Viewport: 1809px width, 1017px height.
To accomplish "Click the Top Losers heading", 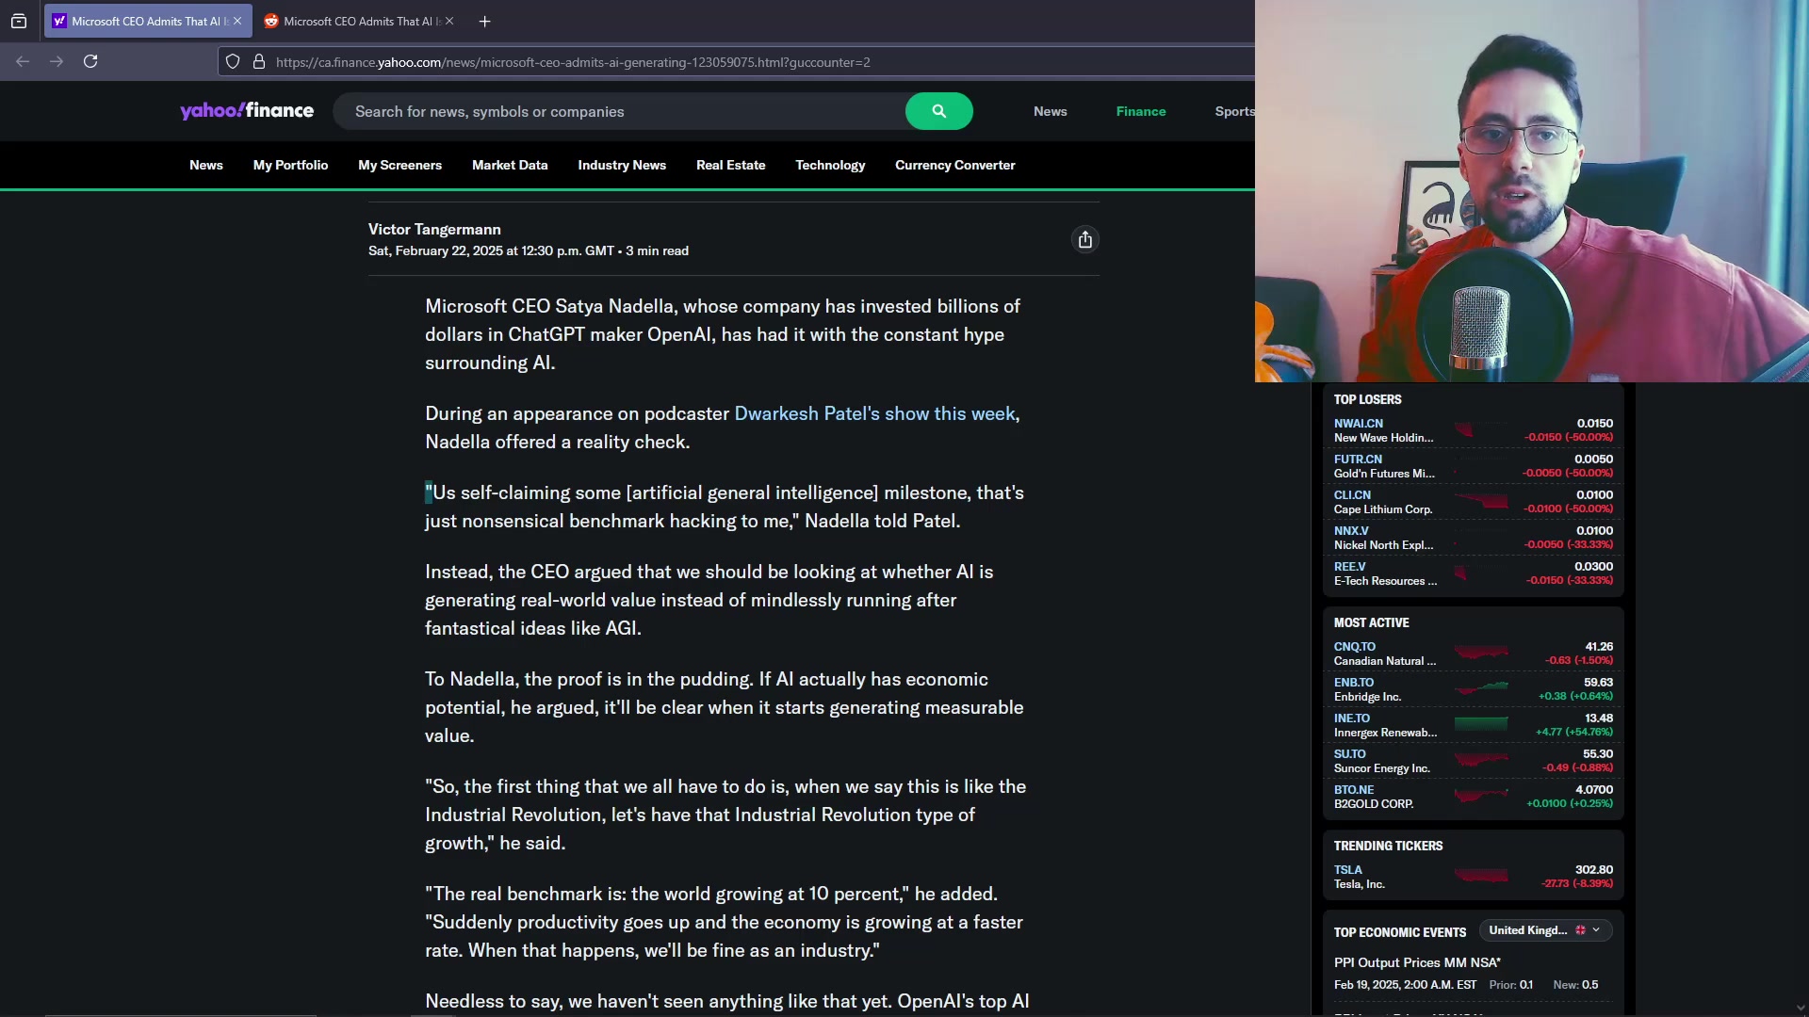I will (1367, 399).
